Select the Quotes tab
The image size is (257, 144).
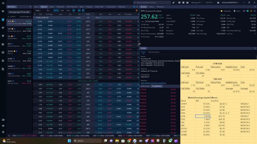pos(143,7)
